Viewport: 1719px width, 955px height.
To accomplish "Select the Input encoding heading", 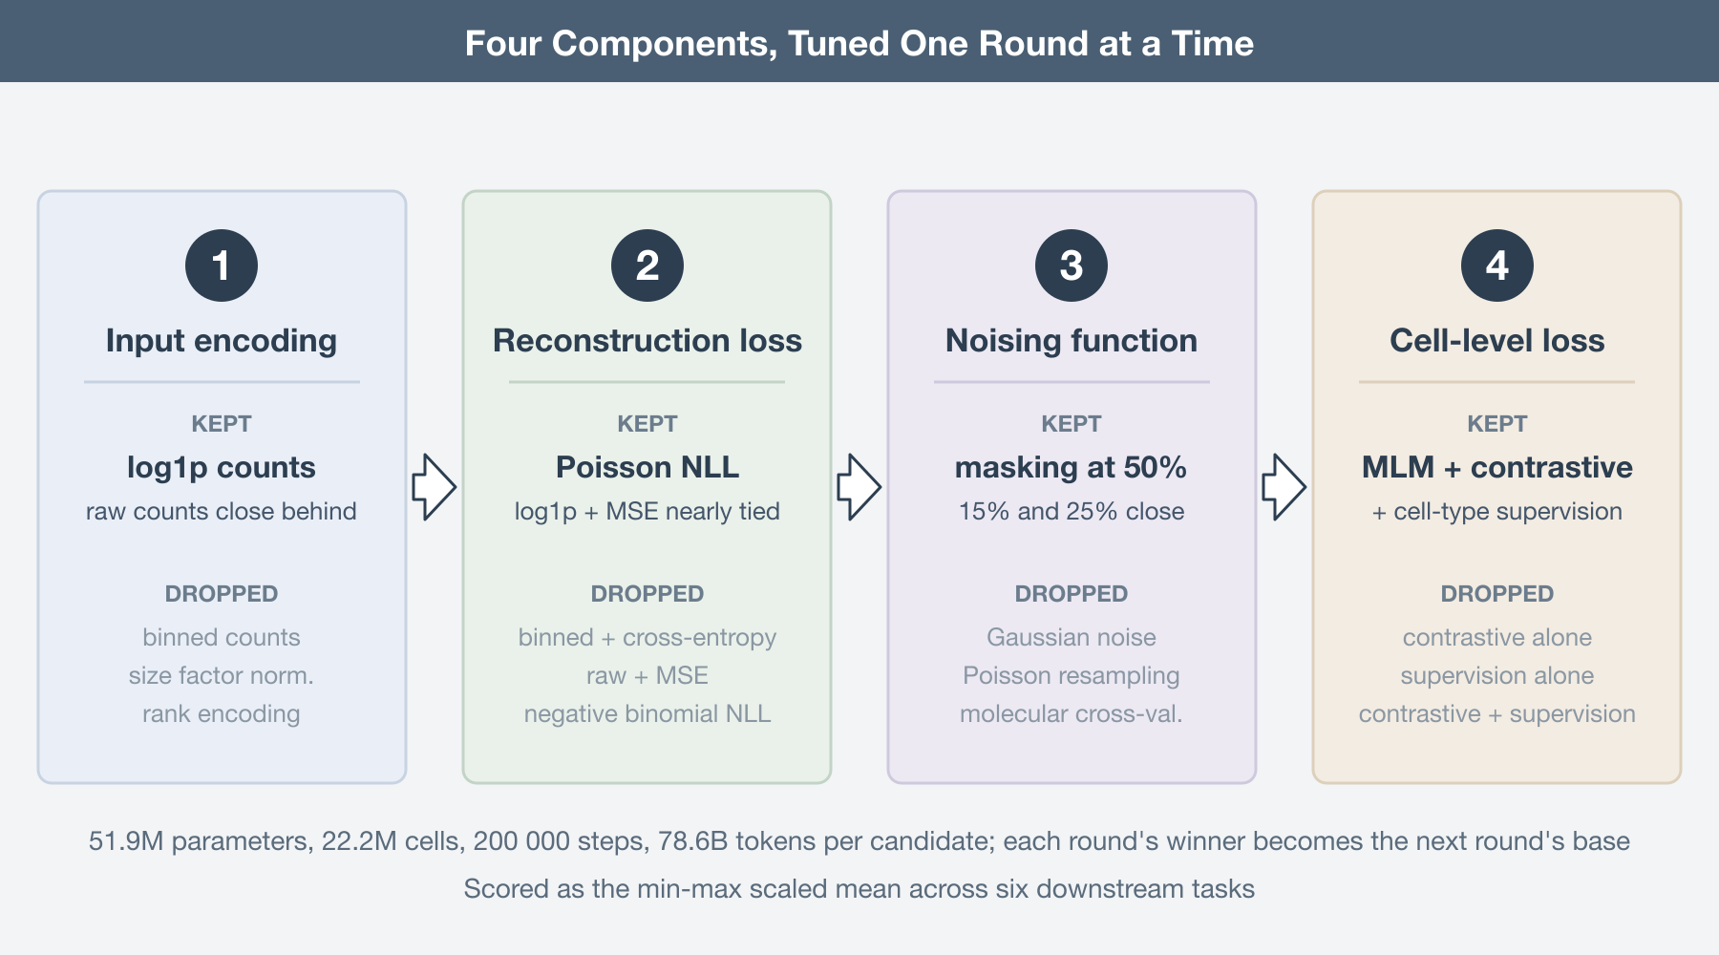I will [x=222, y=341].
